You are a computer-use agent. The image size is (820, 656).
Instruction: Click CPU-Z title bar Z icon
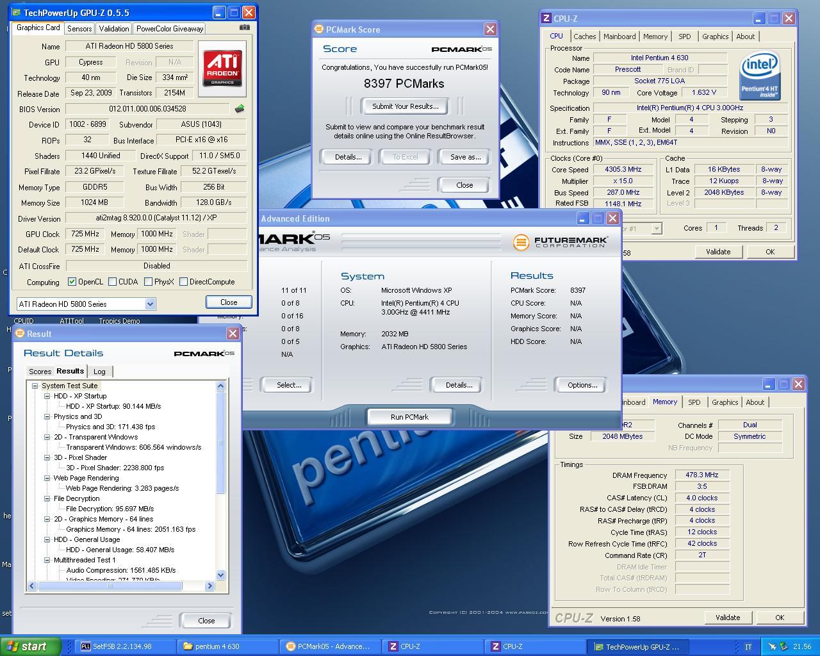[x=546, y=19]
